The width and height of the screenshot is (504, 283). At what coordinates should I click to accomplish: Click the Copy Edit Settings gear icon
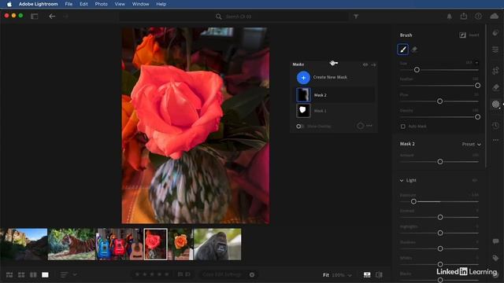252,274
